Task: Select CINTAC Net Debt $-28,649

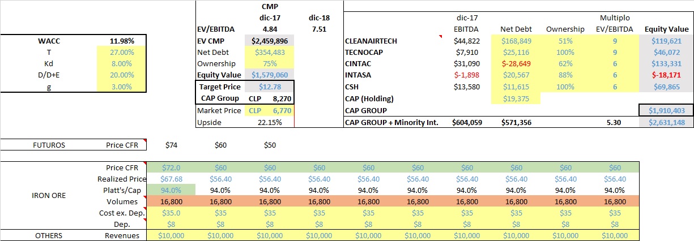Action: (x=516, y=63)
